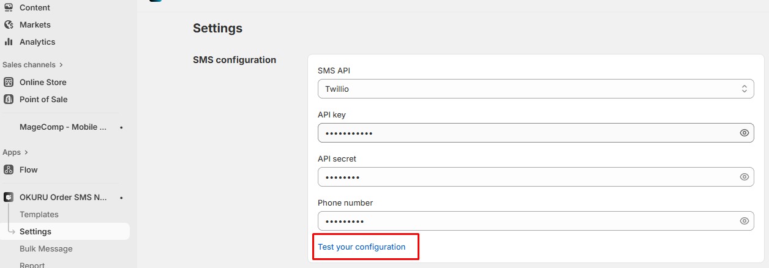
Task: Click Test your configuration link
Action: [x=361, y=247]
